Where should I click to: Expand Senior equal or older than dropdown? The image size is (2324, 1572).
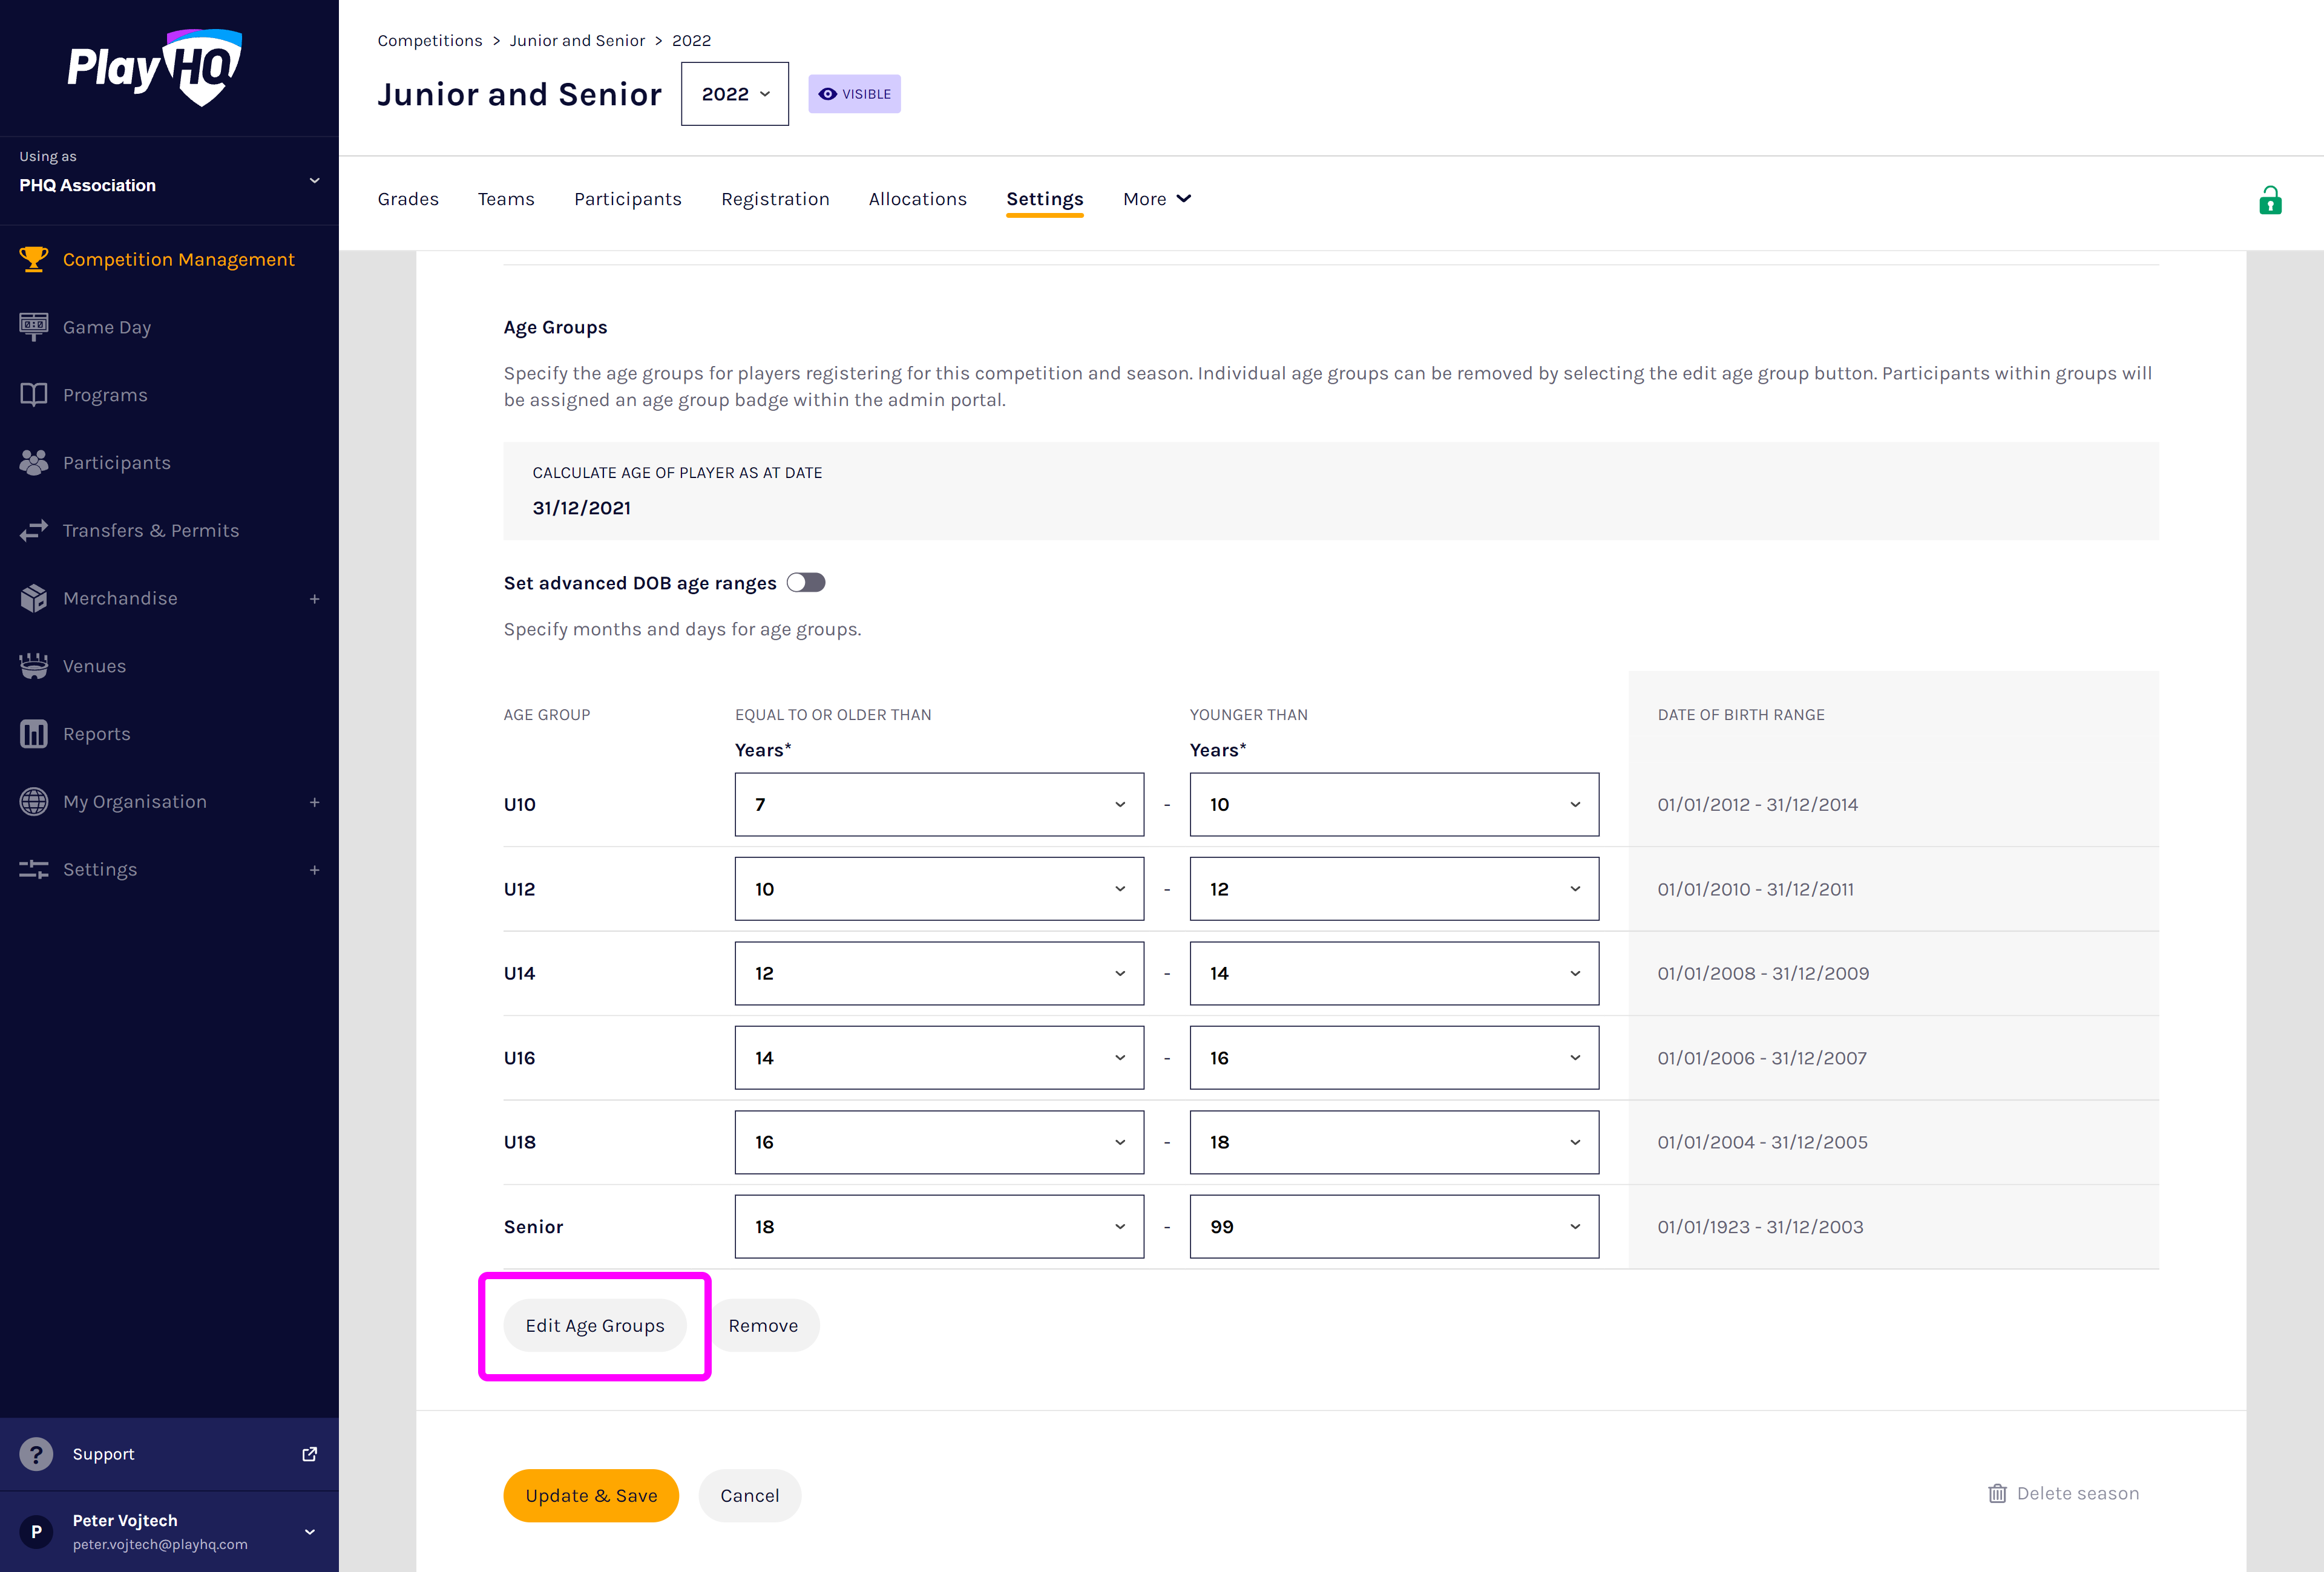pyautogui.click(x=938, y=1227)
